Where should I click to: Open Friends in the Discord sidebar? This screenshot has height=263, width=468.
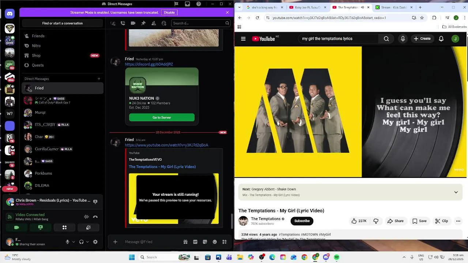[63, 36]
